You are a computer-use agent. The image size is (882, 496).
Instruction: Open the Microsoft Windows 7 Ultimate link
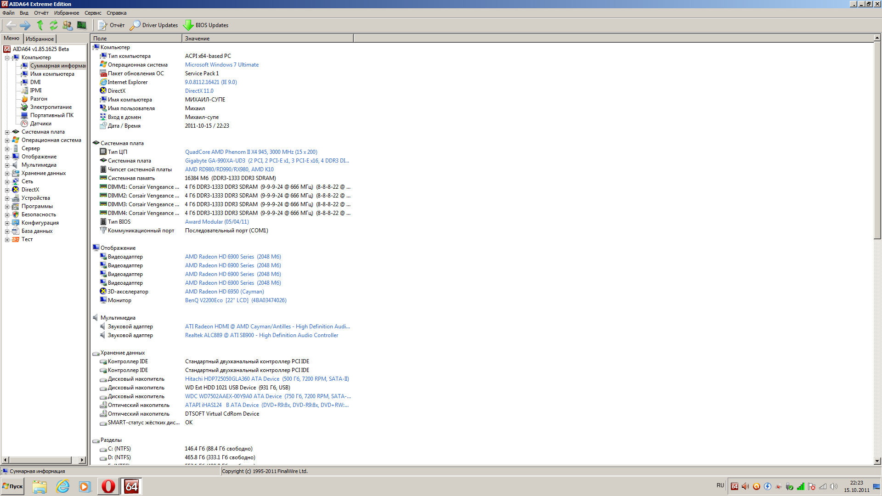pyautogui.click(x=222, y=65)
